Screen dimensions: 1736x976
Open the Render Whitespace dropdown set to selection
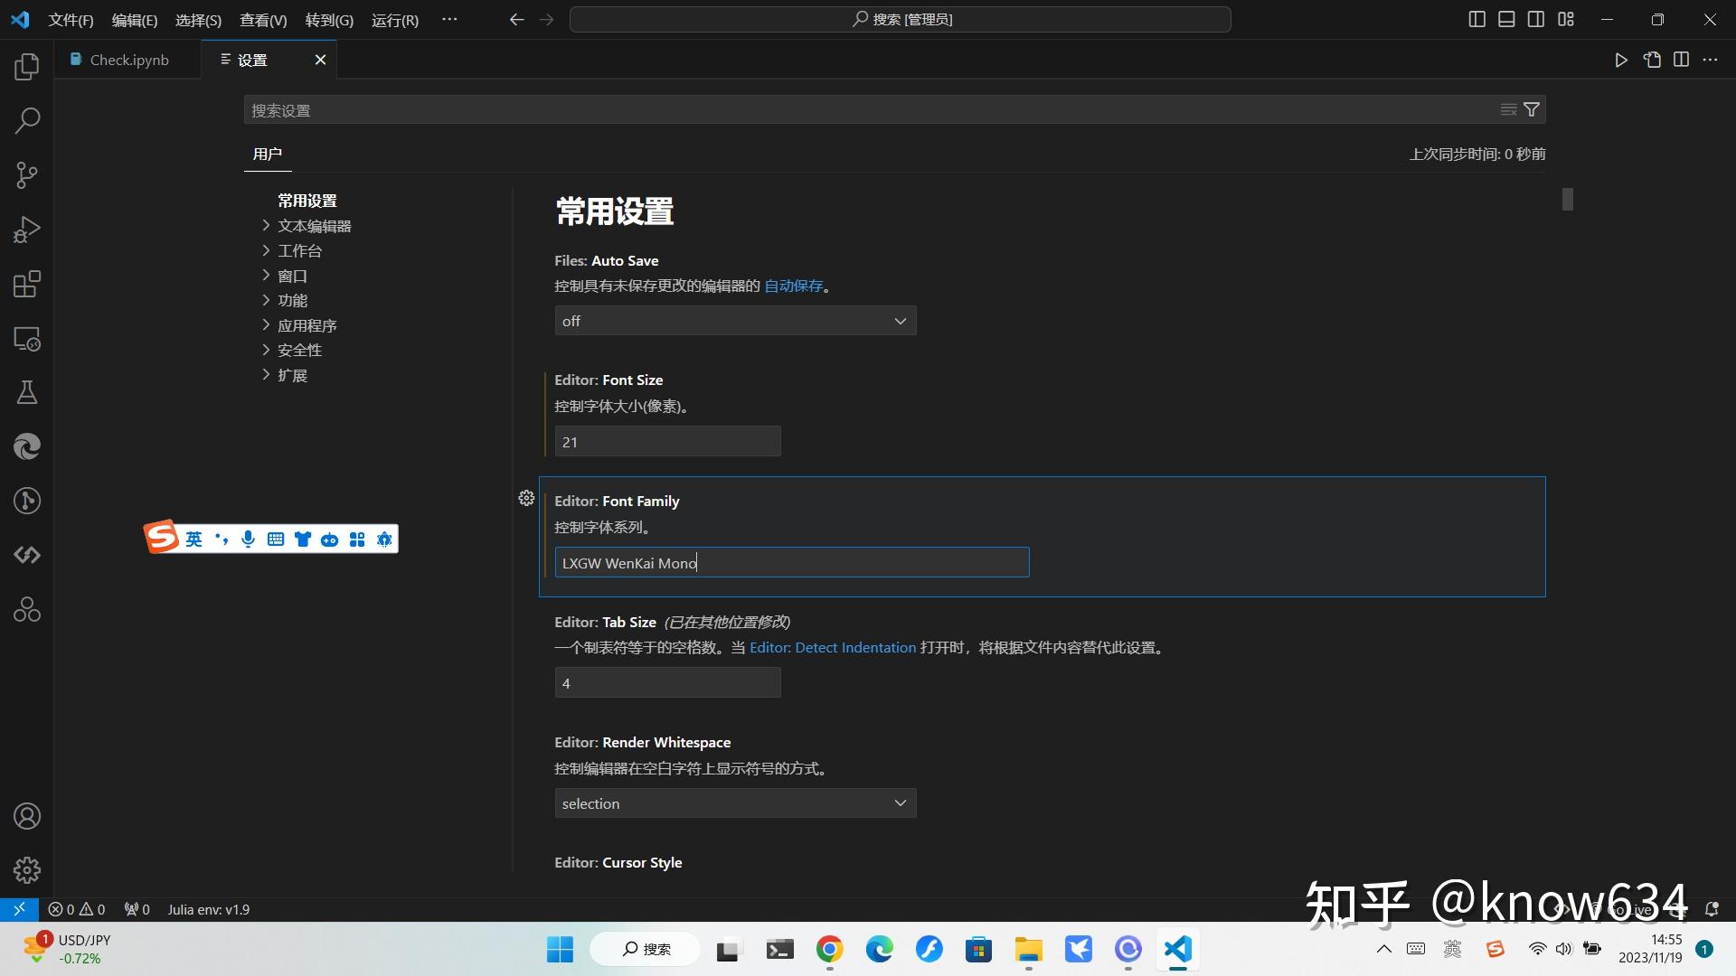[x=734, y=802]
